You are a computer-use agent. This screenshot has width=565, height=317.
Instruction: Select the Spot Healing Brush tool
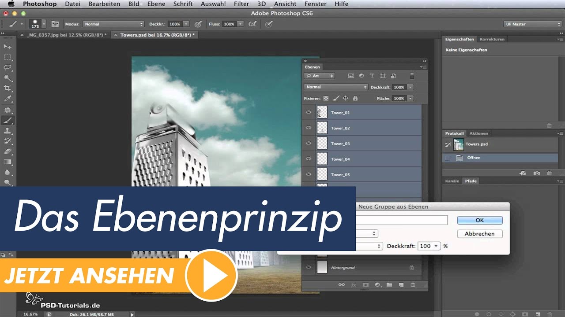tap(8, 110)
